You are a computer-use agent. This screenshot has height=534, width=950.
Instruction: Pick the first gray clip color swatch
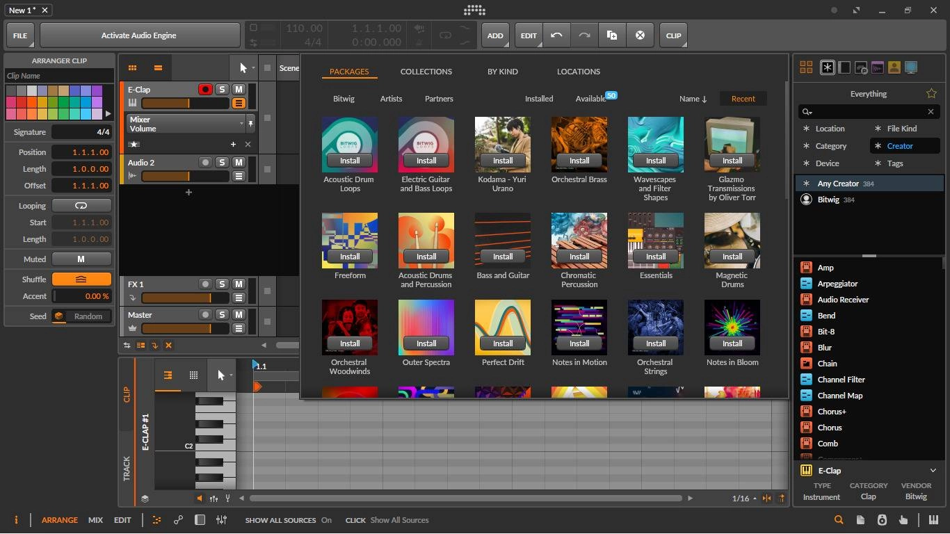[11, 90]
